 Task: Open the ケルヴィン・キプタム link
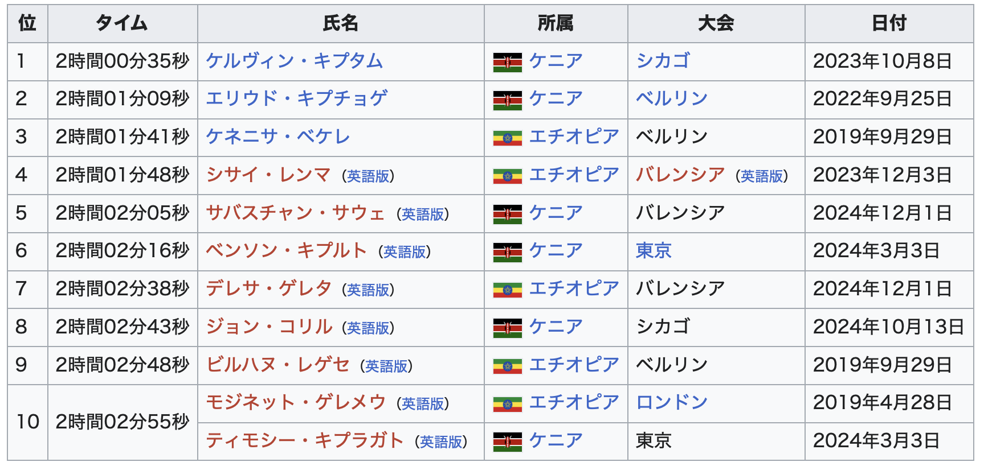pyautogui.click(x=295, y=61)
